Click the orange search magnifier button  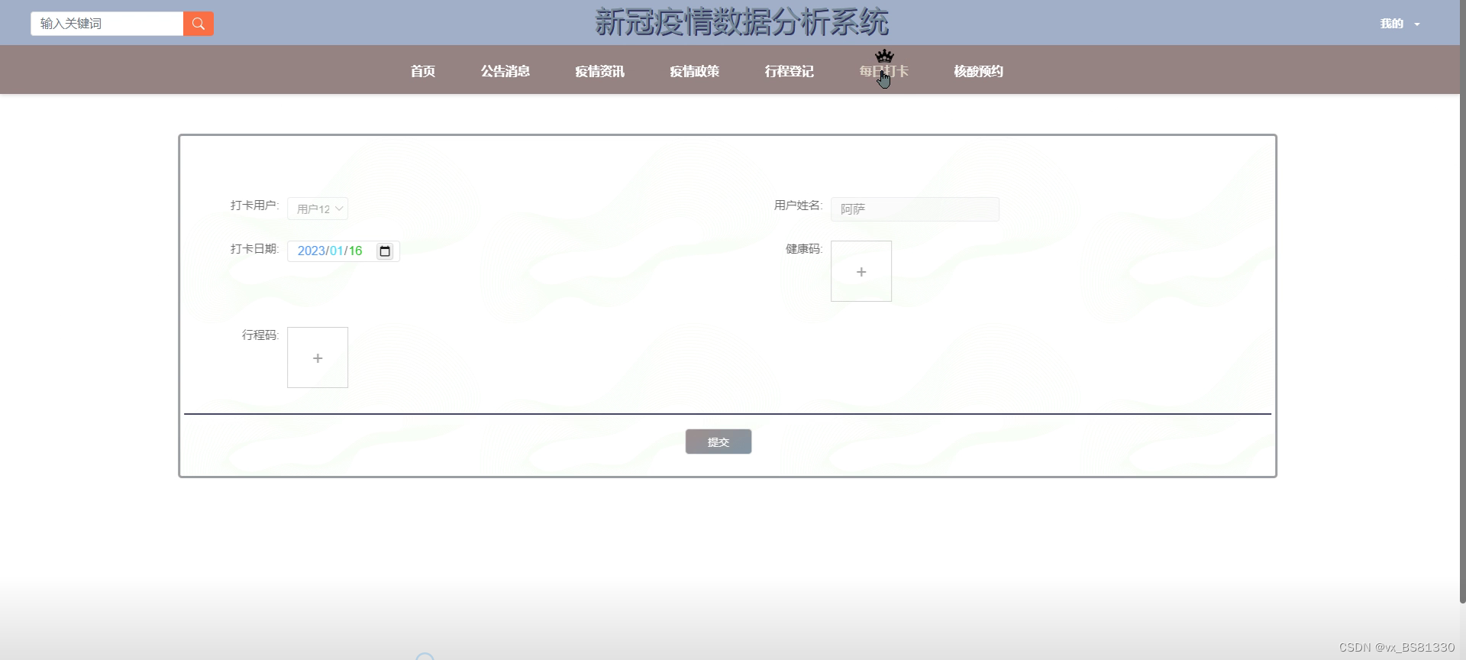pyautogui.click(x=199, y=24)
